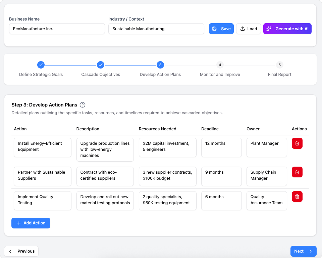Edit the 2 quality specialists resources field
The height and width of the screenshot is (258, 322).
coord(168,201)
